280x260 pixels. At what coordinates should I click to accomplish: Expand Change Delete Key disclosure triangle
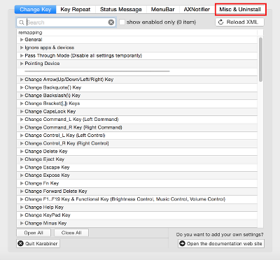click(22, 152)
